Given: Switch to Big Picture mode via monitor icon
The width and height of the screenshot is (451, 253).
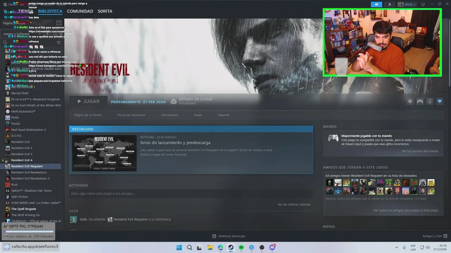Looking at the screenshot, I should (x=423, y=4).
